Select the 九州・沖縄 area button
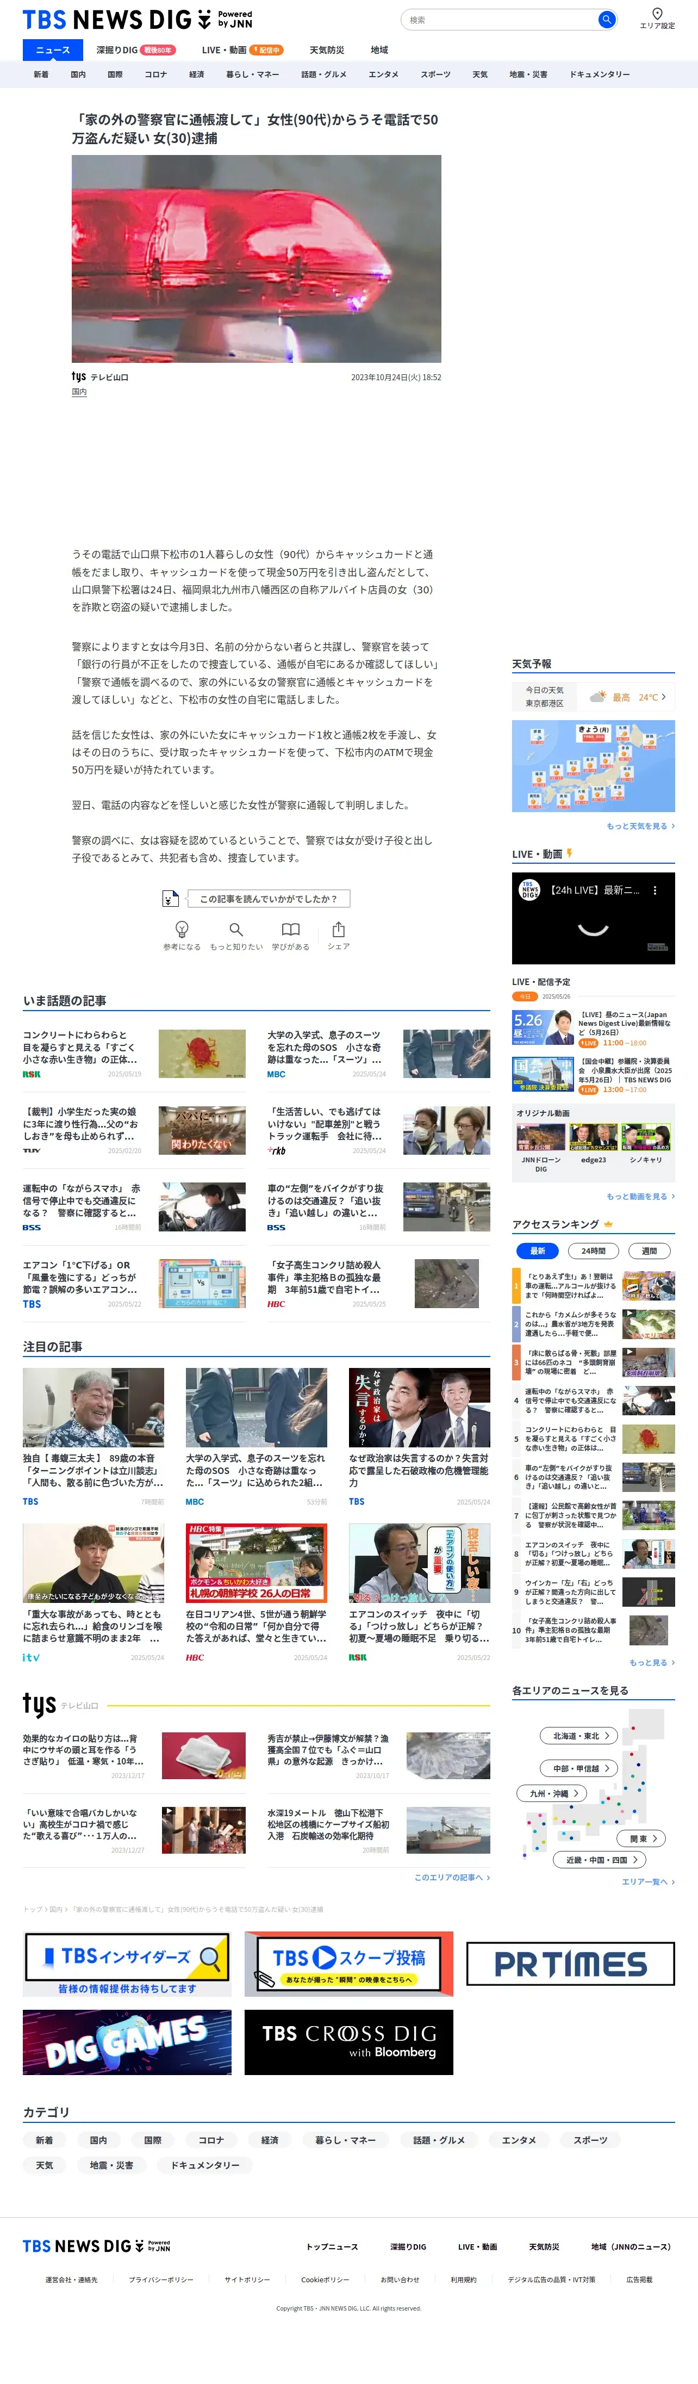 (551, 1793)
